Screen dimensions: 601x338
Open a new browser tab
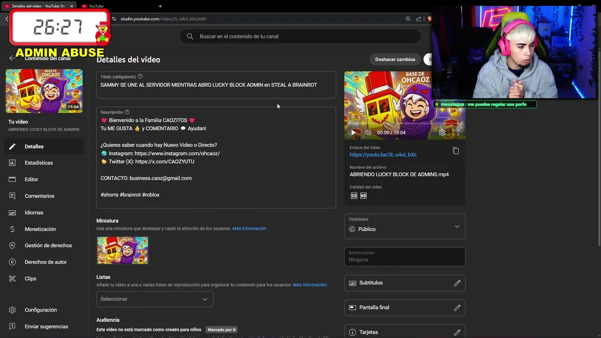[160, 6]
